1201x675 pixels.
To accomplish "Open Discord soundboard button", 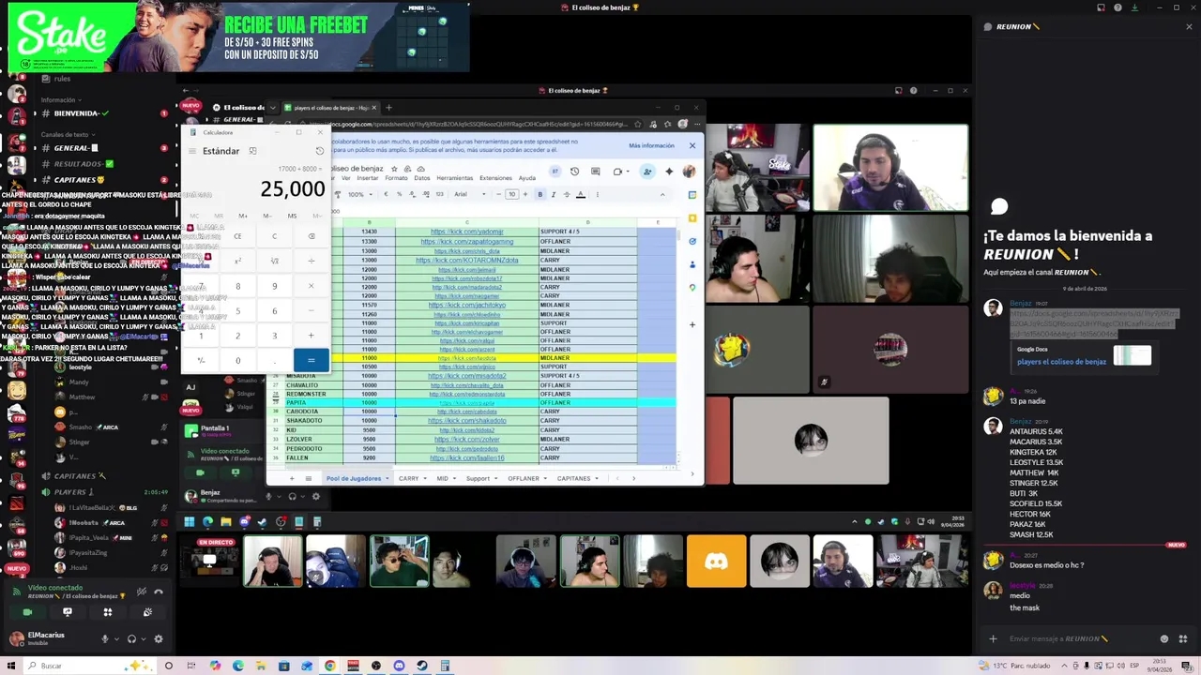I will (x=147, y=612).
